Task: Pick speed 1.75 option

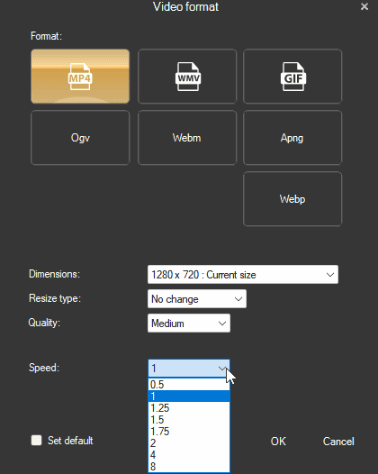Action: coord(189,432)
